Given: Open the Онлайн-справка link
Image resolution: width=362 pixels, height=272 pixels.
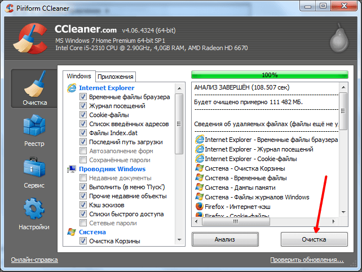Looking at the screenshot, I should (x=34, y=260).
